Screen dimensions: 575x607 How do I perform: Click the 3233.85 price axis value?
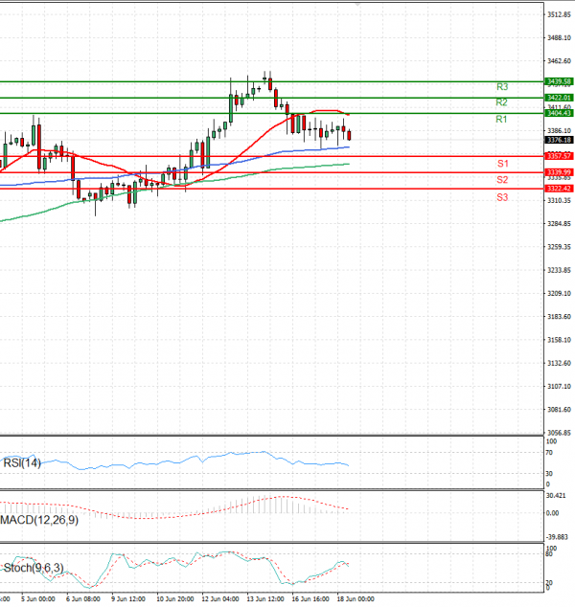(559, 270)
